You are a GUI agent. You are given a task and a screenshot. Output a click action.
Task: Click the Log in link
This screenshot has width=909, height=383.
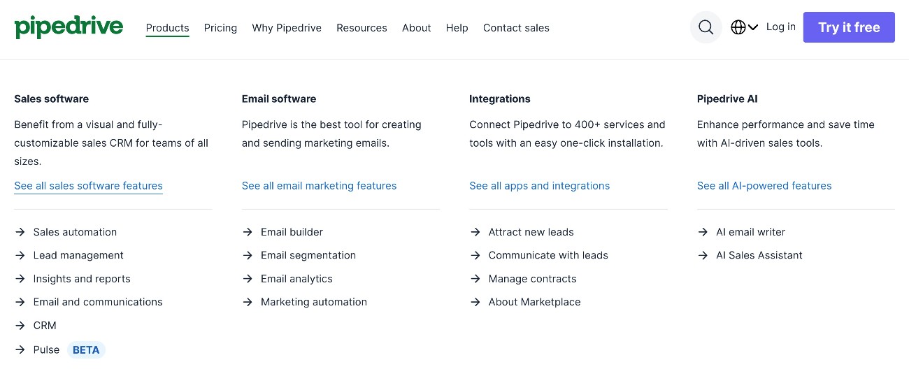[780, 27]
